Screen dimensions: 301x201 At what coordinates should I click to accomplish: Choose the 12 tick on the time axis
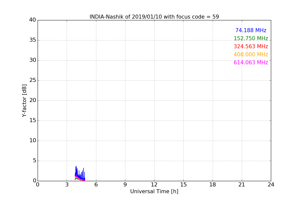click(x=154, y=184)
